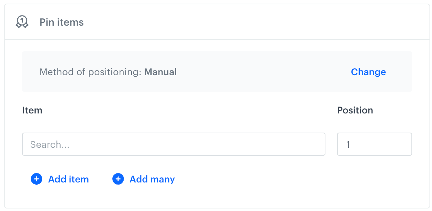This screenshot has width=432, height=211.
Task: Click the plus icon beside Add many
Action: click(118, 179)
